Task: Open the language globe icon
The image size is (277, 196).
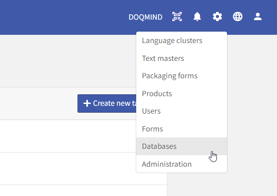Action: pos(238,17)
